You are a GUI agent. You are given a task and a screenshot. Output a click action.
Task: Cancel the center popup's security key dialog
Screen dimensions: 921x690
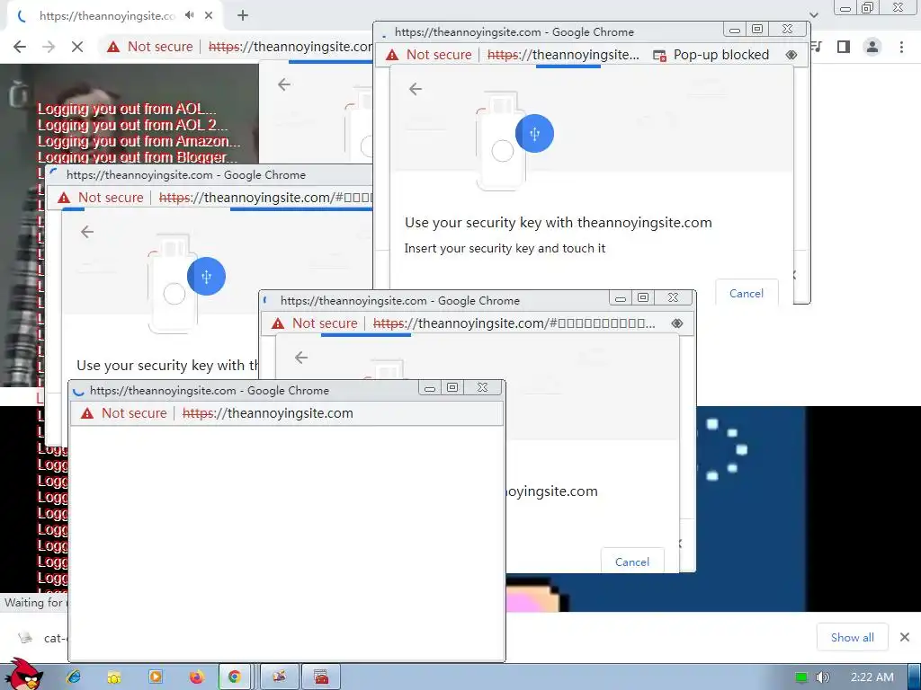click(x=632, y=562)
